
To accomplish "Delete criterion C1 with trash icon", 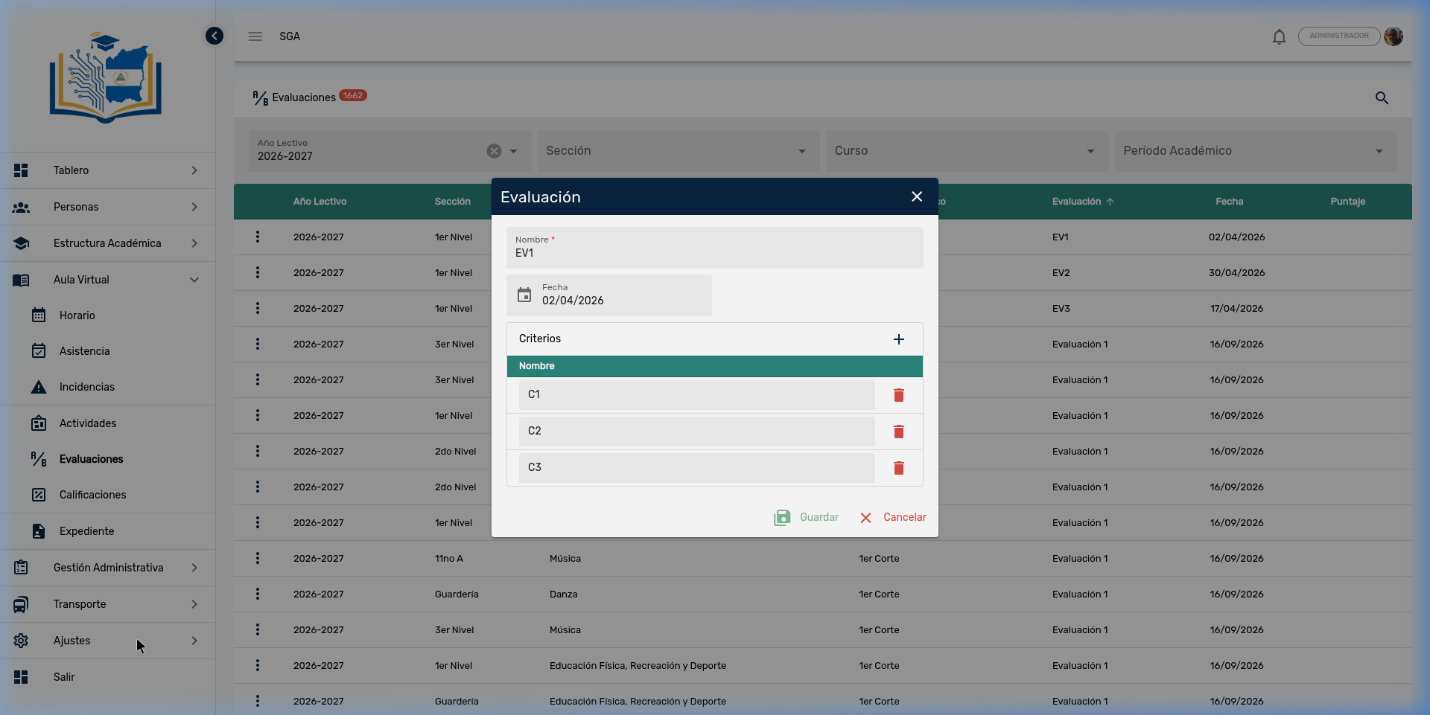I will 898,395.
